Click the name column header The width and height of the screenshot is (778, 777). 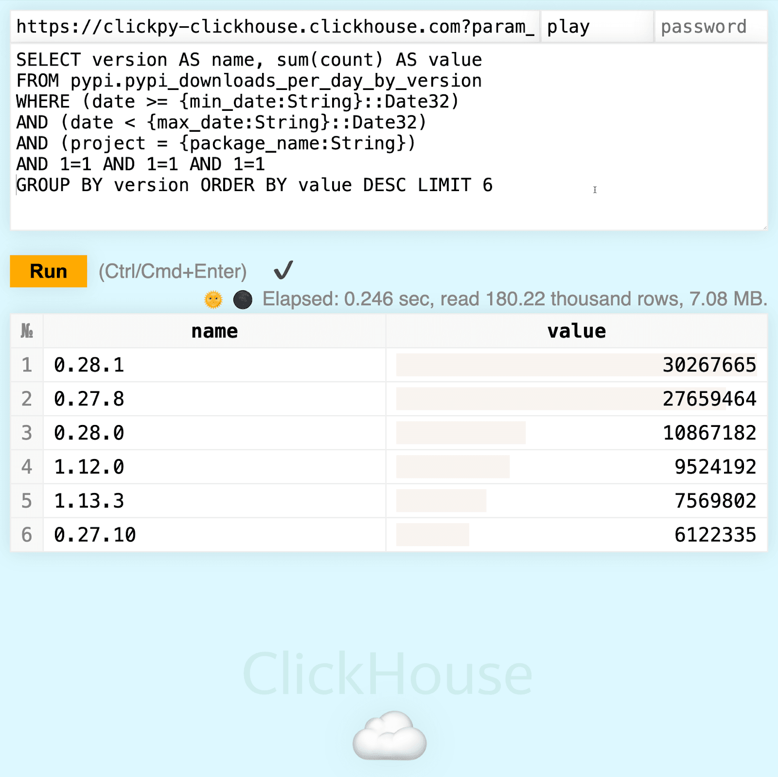coord(214,331)
